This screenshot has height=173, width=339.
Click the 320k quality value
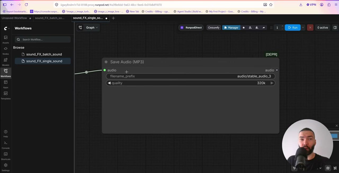click(x=261, y=83)
